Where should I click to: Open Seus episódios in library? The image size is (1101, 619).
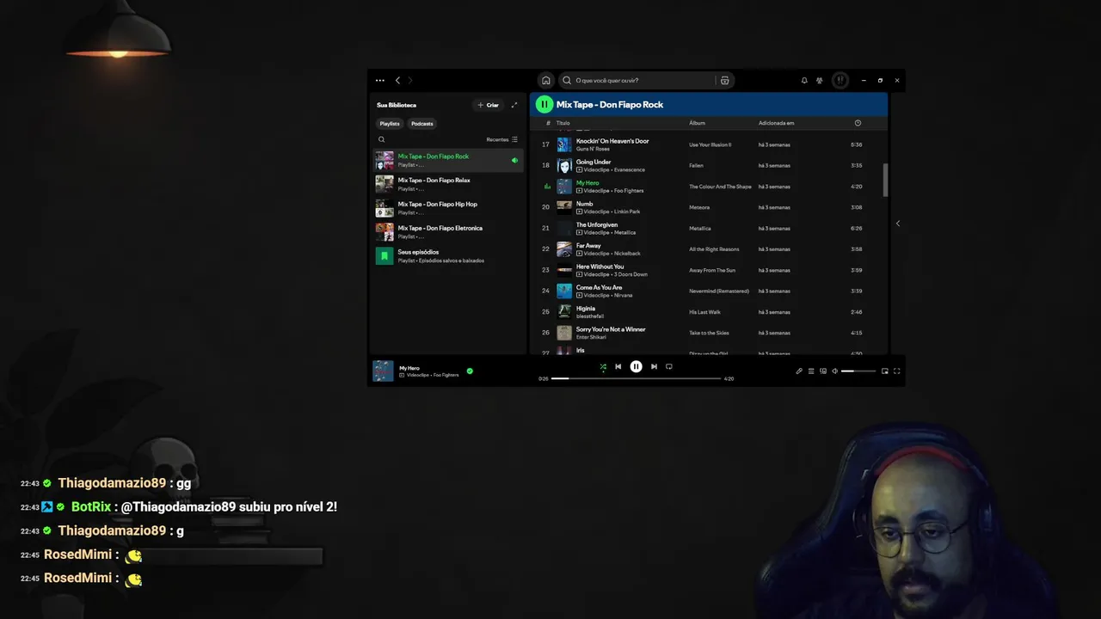pos(447,256)
